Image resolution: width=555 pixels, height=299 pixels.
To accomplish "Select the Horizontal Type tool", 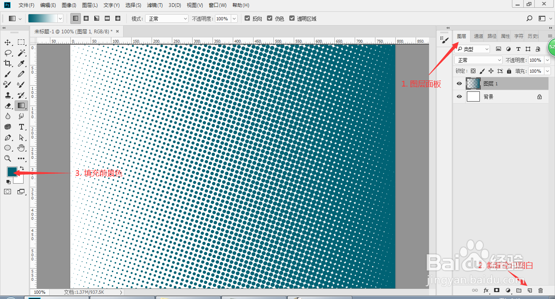I will (x=21, y=127).
